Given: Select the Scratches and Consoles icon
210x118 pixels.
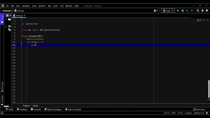Looking at the screenshot, I should (x=10, y=29).
